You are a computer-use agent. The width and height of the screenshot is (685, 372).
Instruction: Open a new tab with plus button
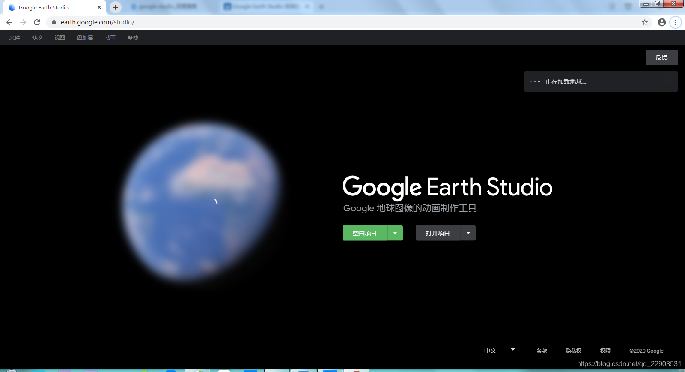click(116, 7)
